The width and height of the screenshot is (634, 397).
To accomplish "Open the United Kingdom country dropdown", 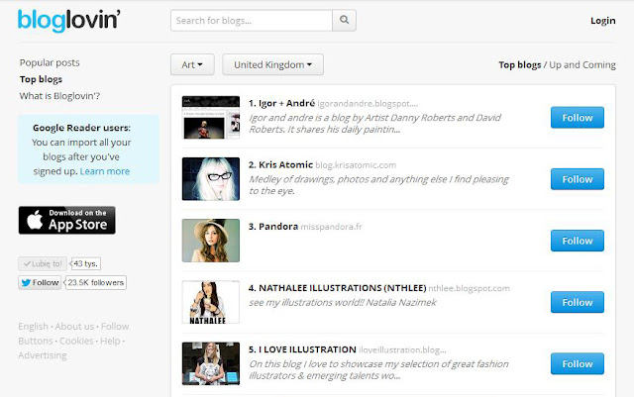I will click(x=273, y=64).
